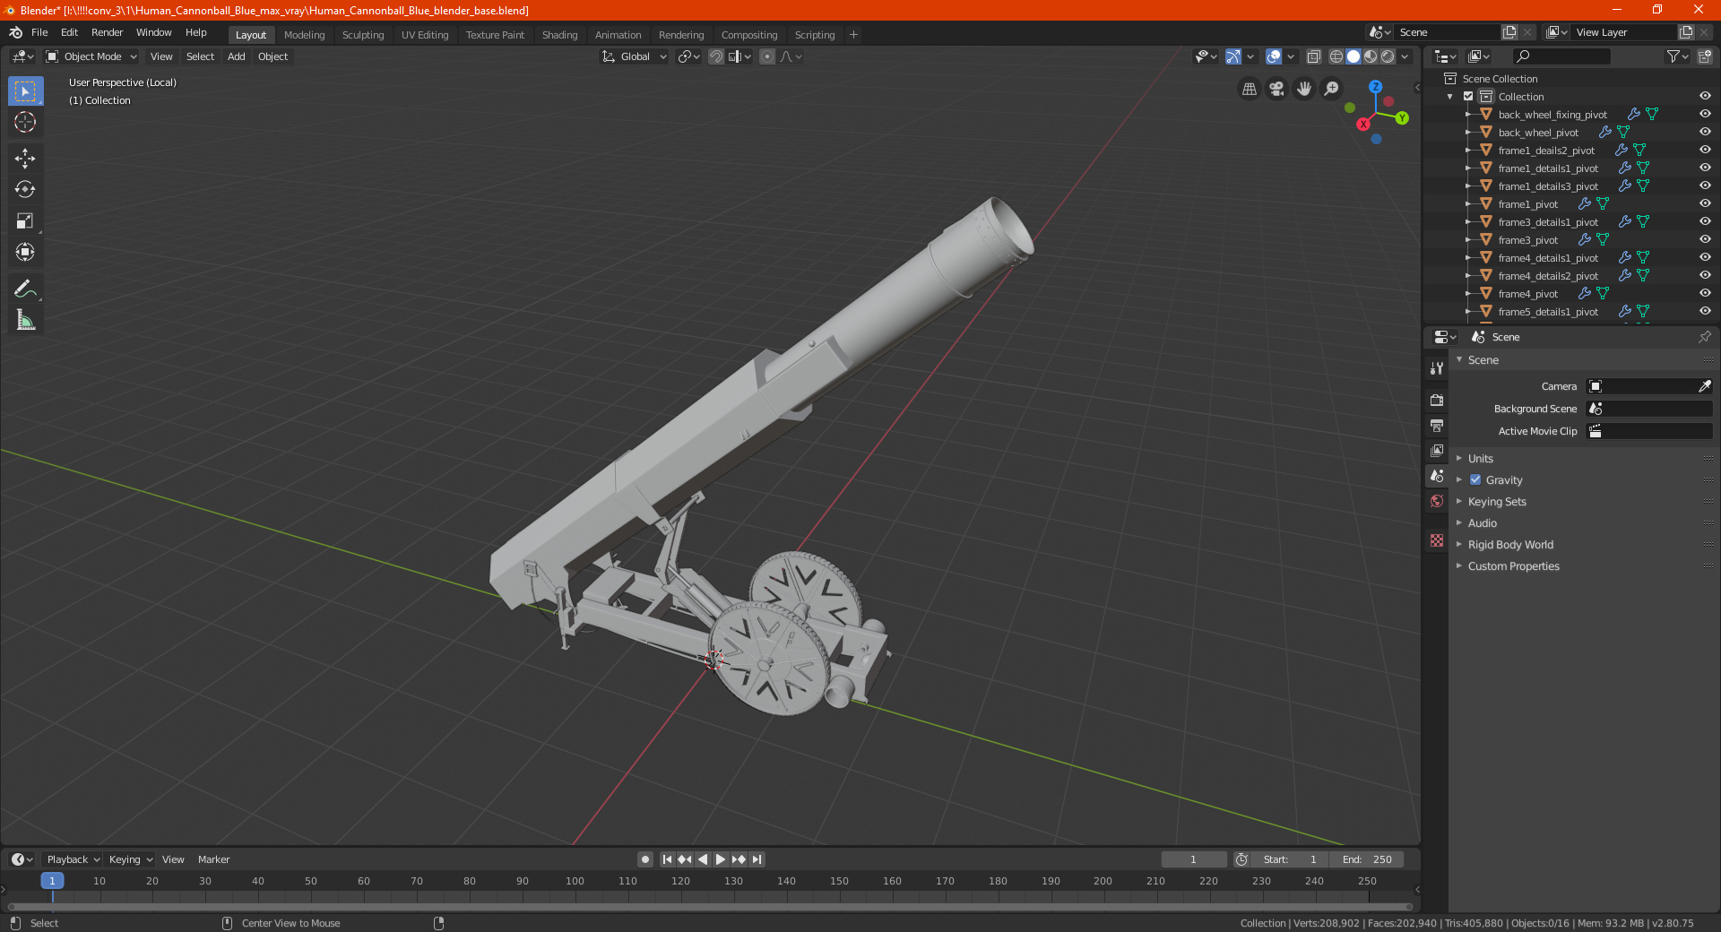Click the Camera object field
Screen dimensions: 1721x932
point(1649,386)
